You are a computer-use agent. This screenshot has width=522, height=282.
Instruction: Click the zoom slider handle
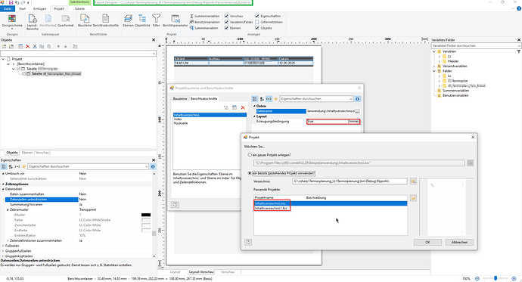[x=496, y=278]
